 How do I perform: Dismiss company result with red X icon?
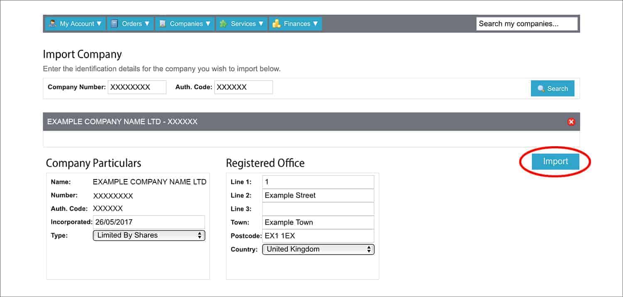[x=571, y=122]
